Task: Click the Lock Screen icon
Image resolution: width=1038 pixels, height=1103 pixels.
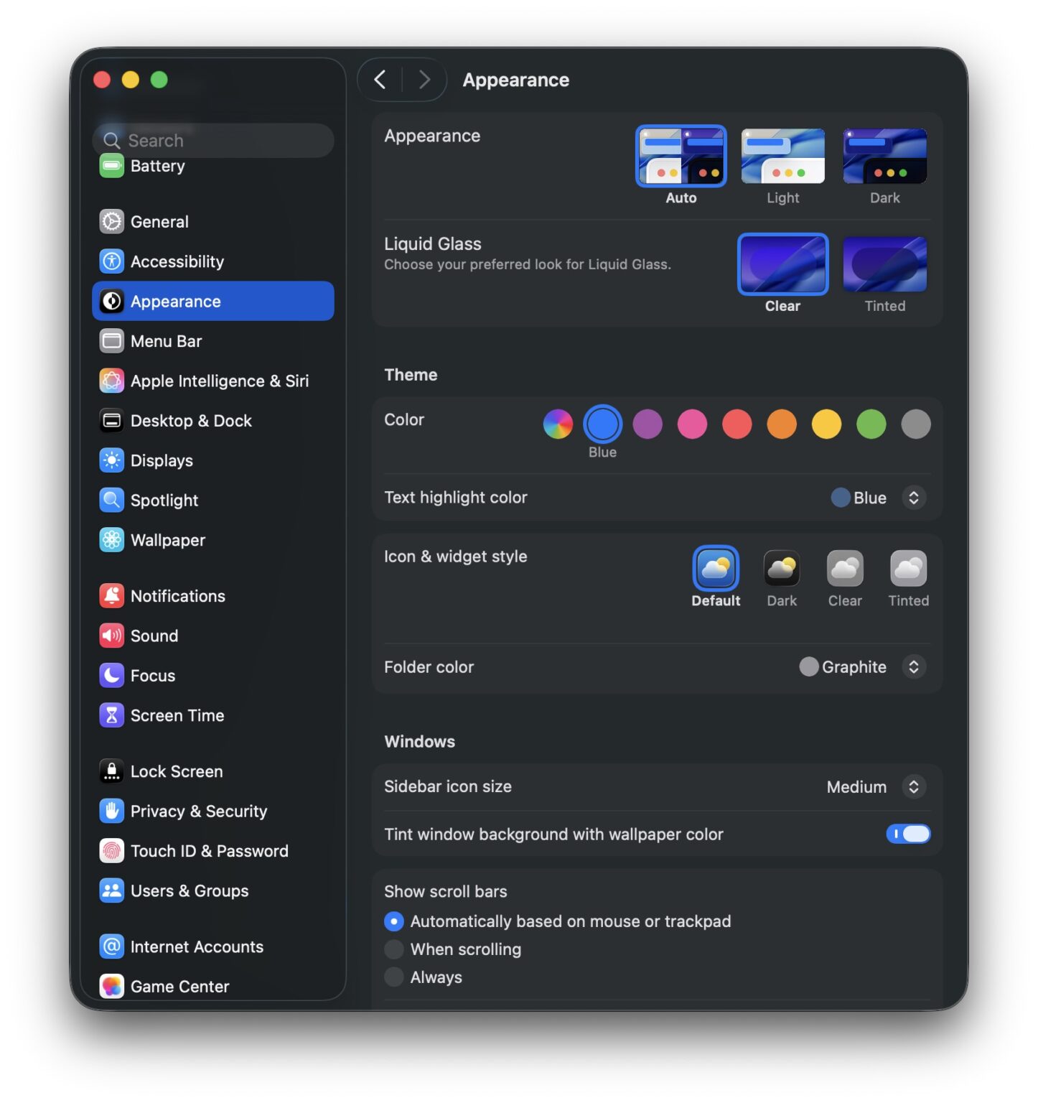Action: 111,771
